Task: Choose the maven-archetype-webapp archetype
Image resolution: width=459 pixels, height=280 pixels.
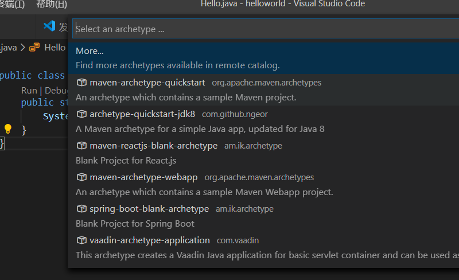Action: [143, 177]
